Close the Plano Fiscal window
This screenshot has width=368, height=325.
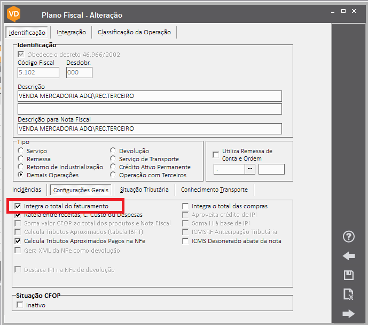click(354, 11)
